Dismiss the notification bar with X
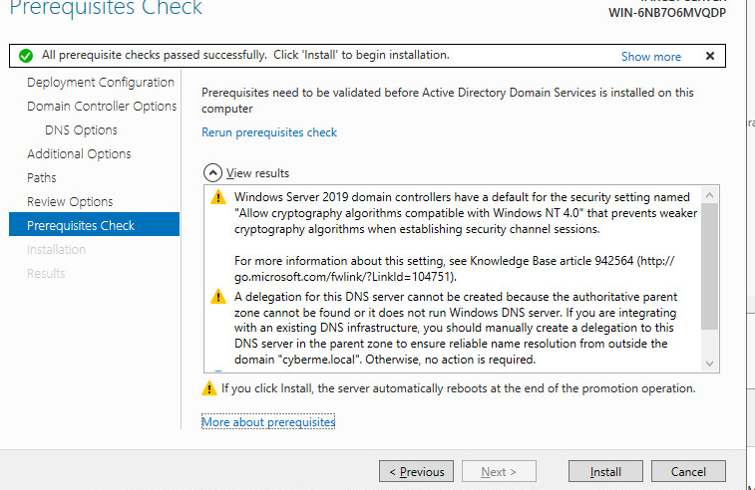Screen dimensions: 755x490 click(710, 56)
